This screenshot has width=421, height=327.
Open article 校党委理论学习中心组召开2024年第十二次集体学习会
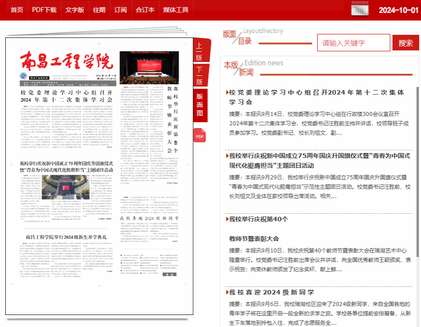316,97
